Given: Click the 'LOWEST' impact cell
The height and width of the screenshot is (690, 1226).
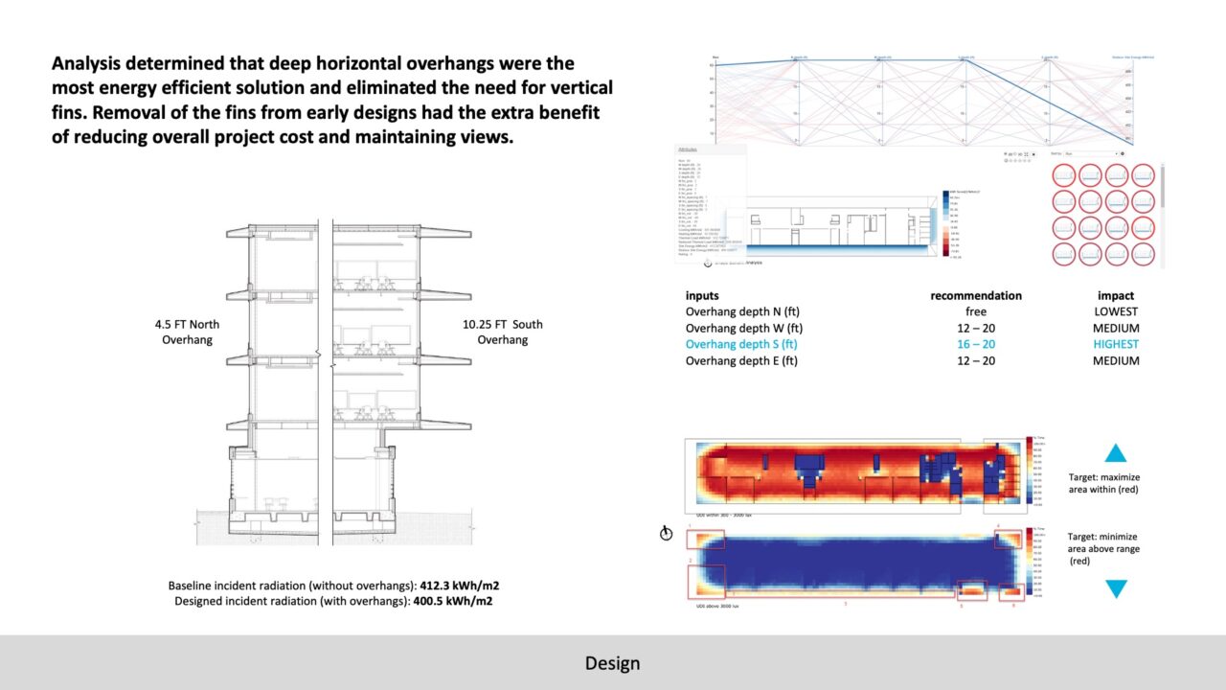Looking at the screenshot, I should [x=1116, y=311].
